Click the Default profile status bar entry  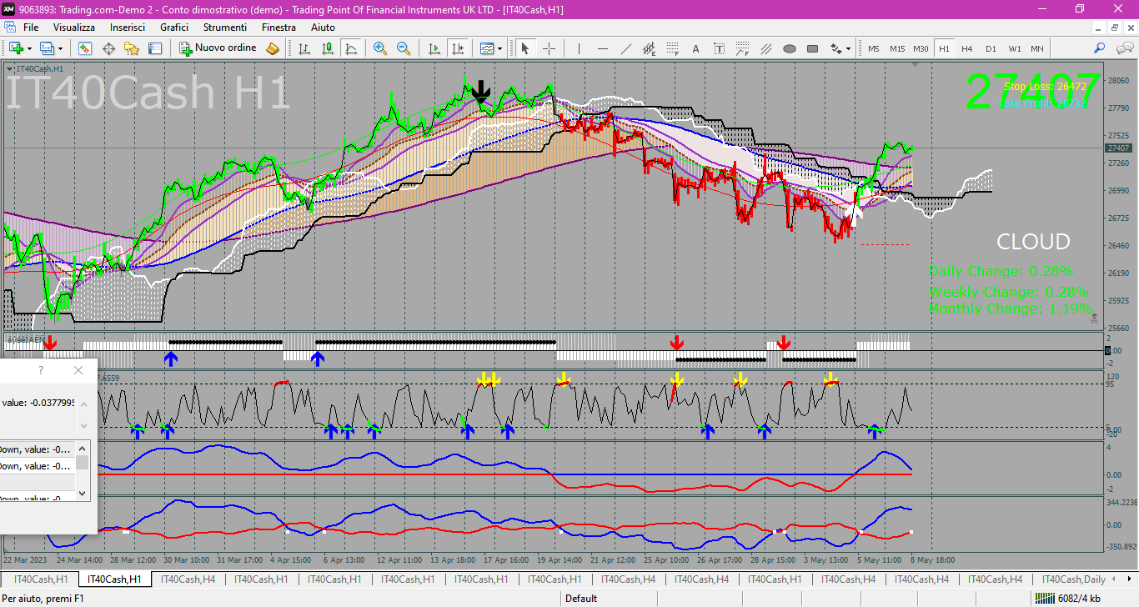pos(581,598)
